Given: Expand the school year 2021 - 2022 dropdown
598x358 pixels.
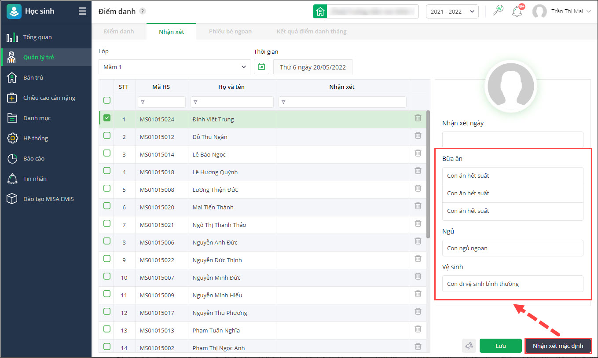Looking at the screenshot, I should (452, 12).
